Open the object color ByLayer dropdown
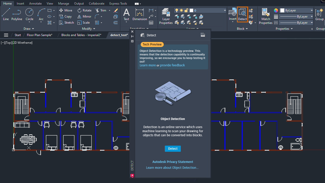The width and height of the screenshot is (325, 183). point(311,10)
